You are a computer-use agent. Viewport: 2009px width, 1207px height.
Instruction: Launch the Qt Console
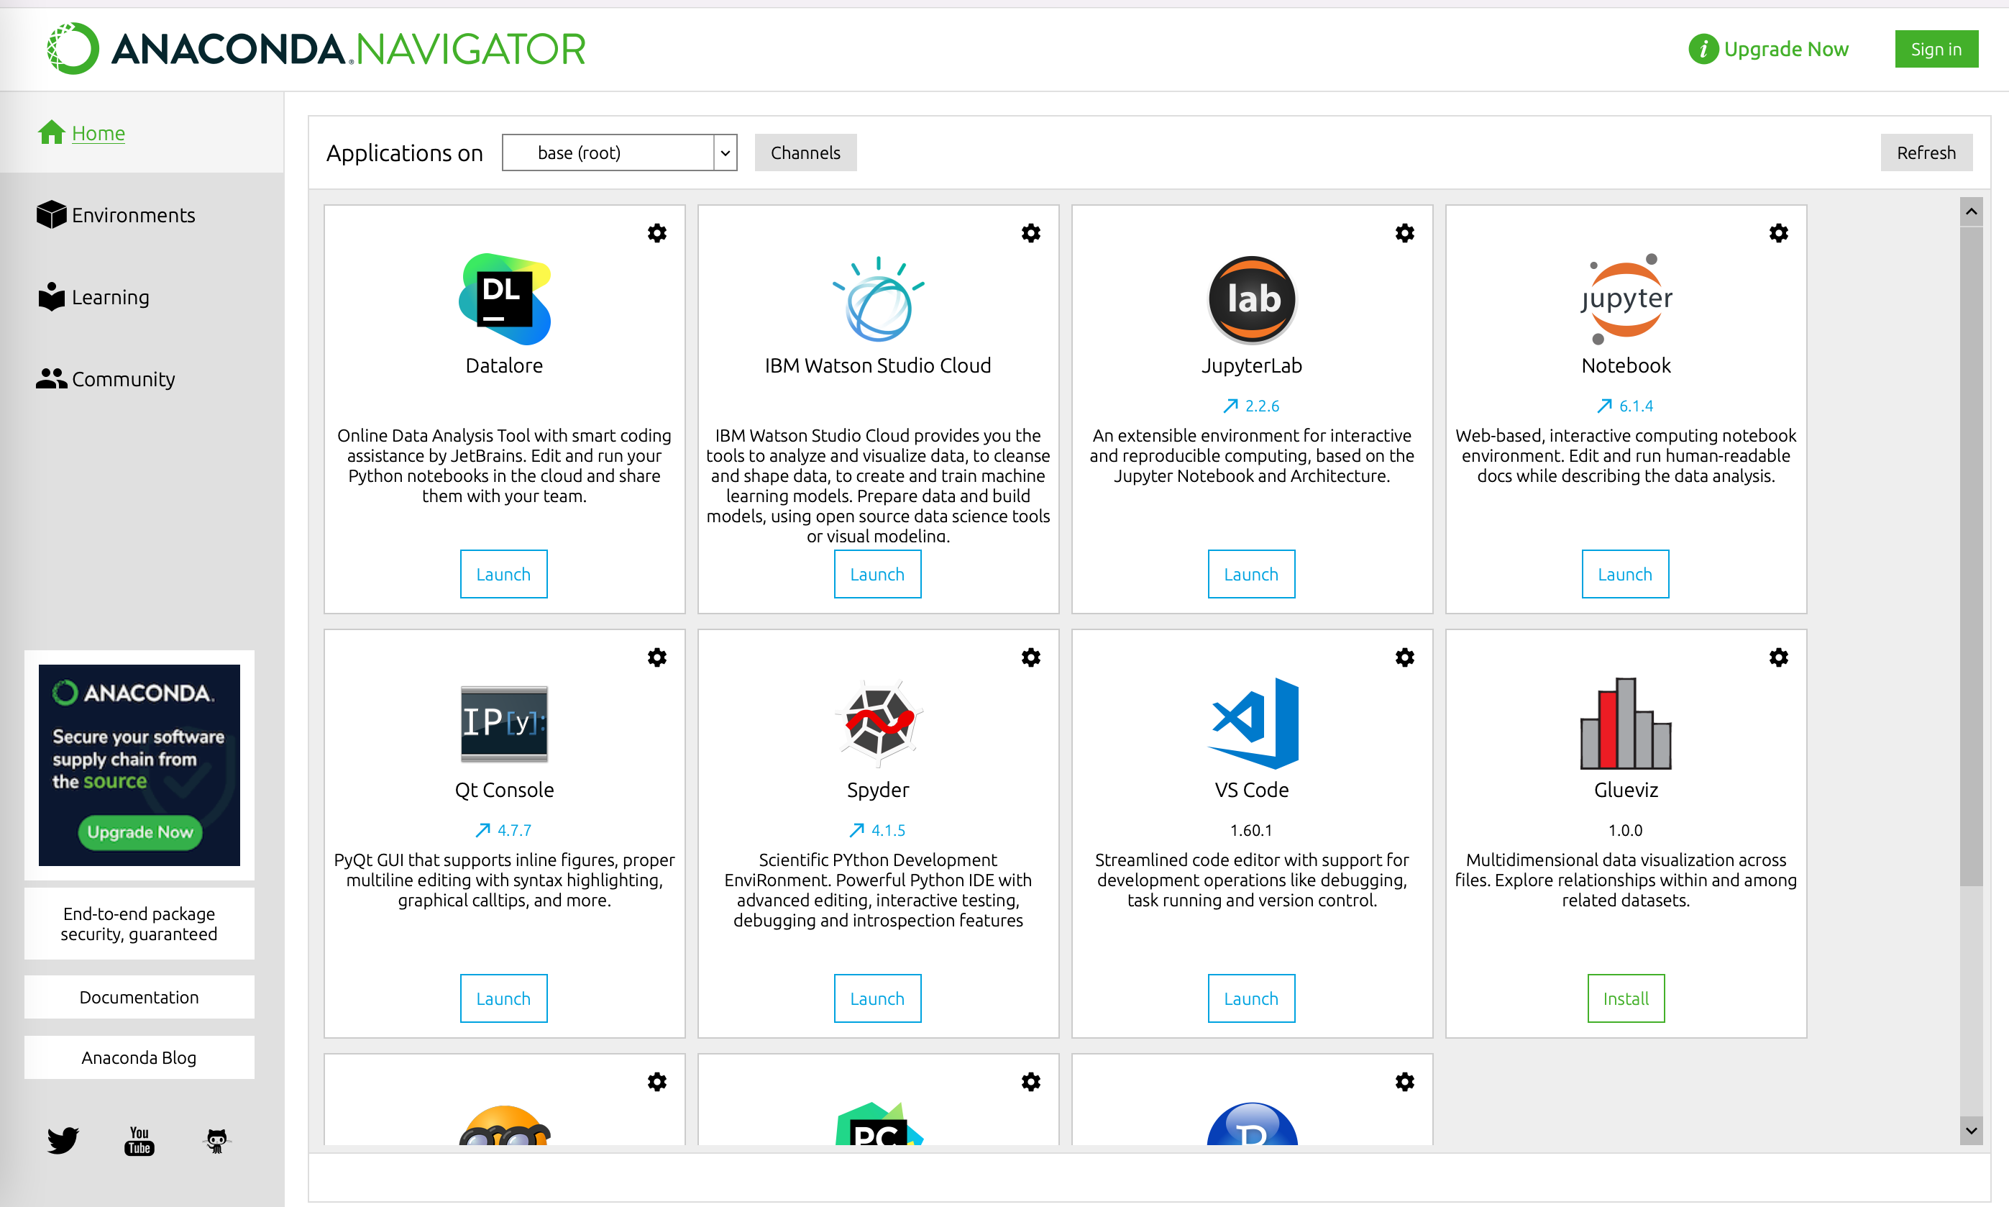(x=502, y=996)
